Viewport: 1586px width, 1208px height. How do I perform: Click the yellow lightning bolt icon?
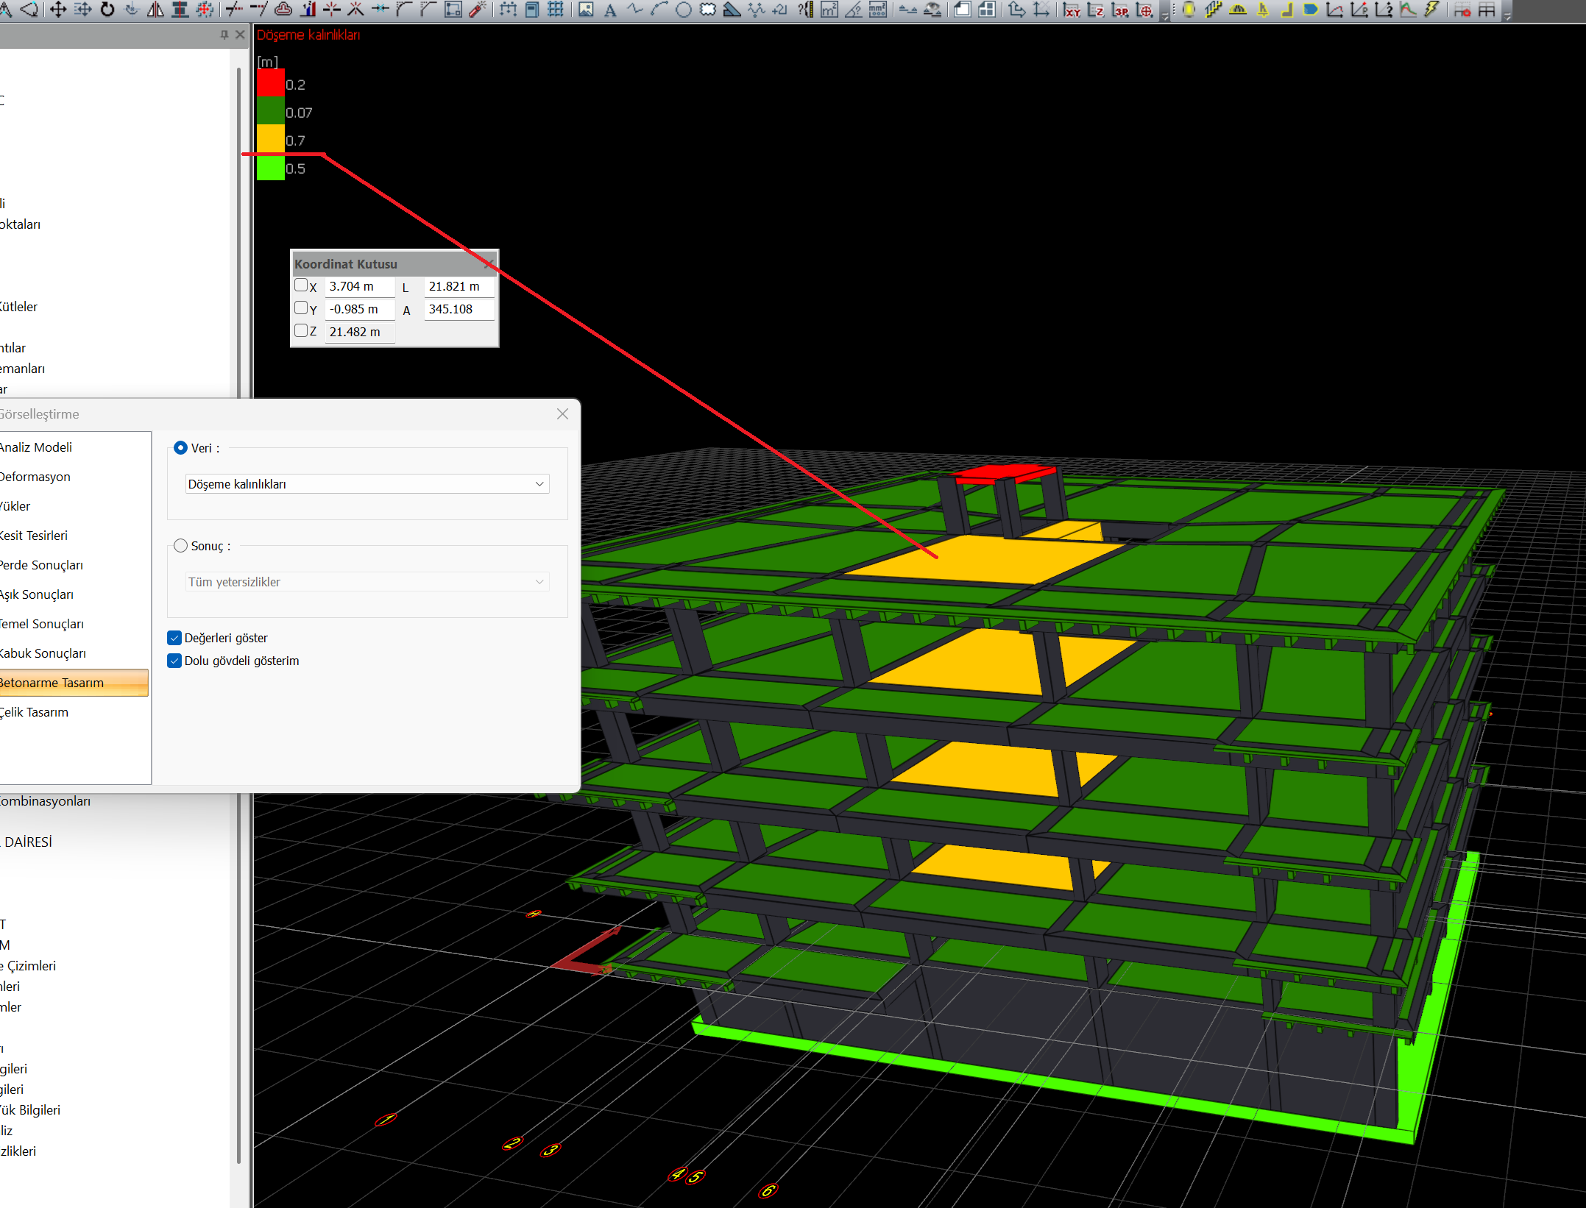click(x=1431, y=10)
